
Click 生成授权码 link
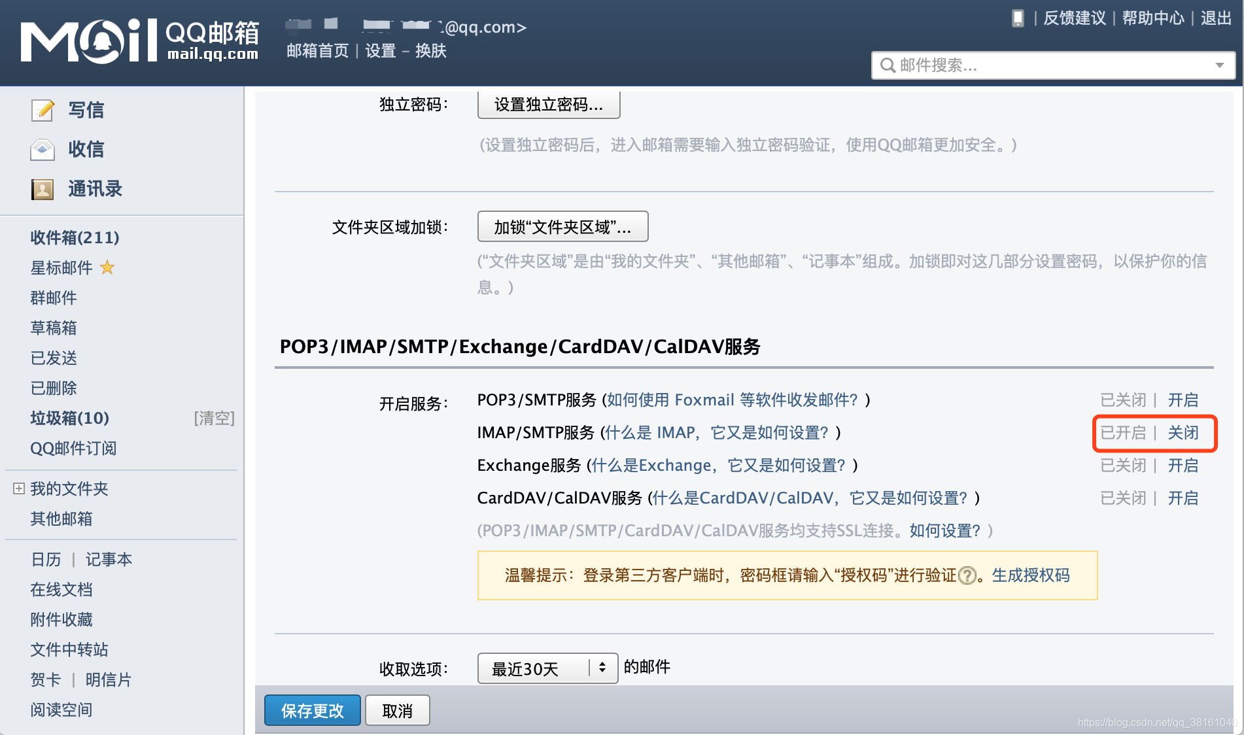[1031, 575]
